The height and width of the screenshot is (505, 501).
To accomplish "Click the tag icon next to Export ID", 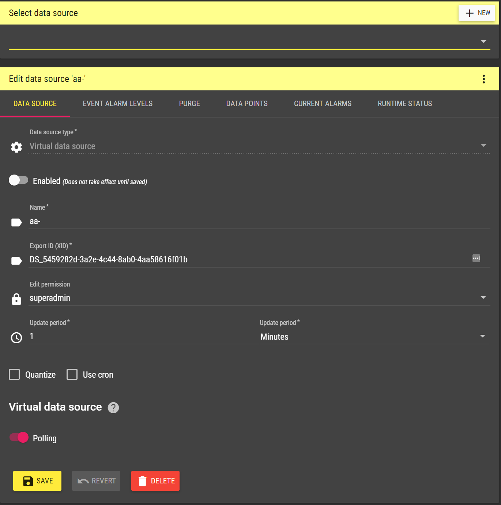I will click(16, 261).
